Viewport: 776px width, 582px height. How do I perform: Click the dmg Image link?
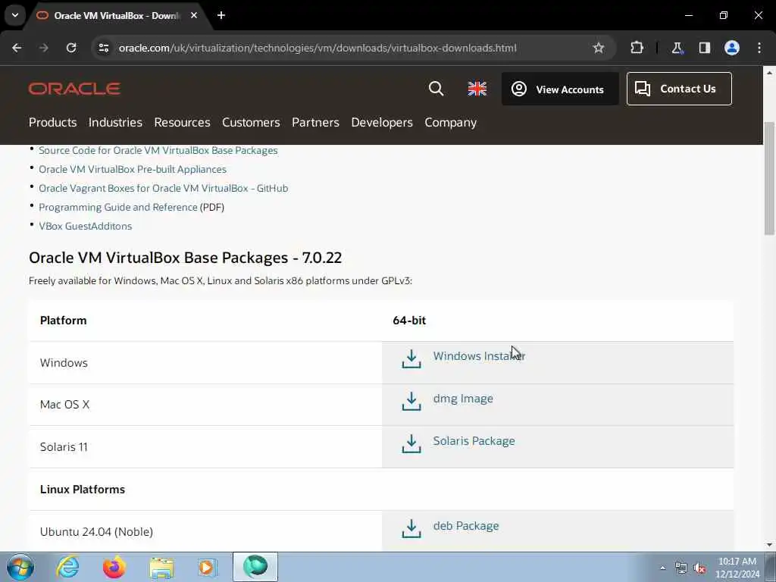[x=463, y=399]
